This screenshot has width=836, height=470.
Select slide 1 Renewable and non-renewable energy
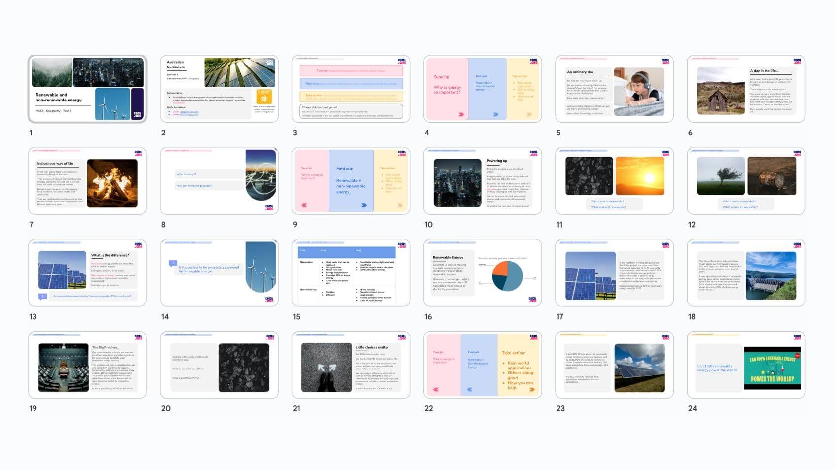[x=87, y=89]
